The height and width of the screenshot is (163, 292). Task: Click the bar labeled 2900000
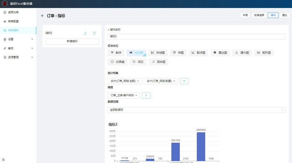click(x=201, y=146)
